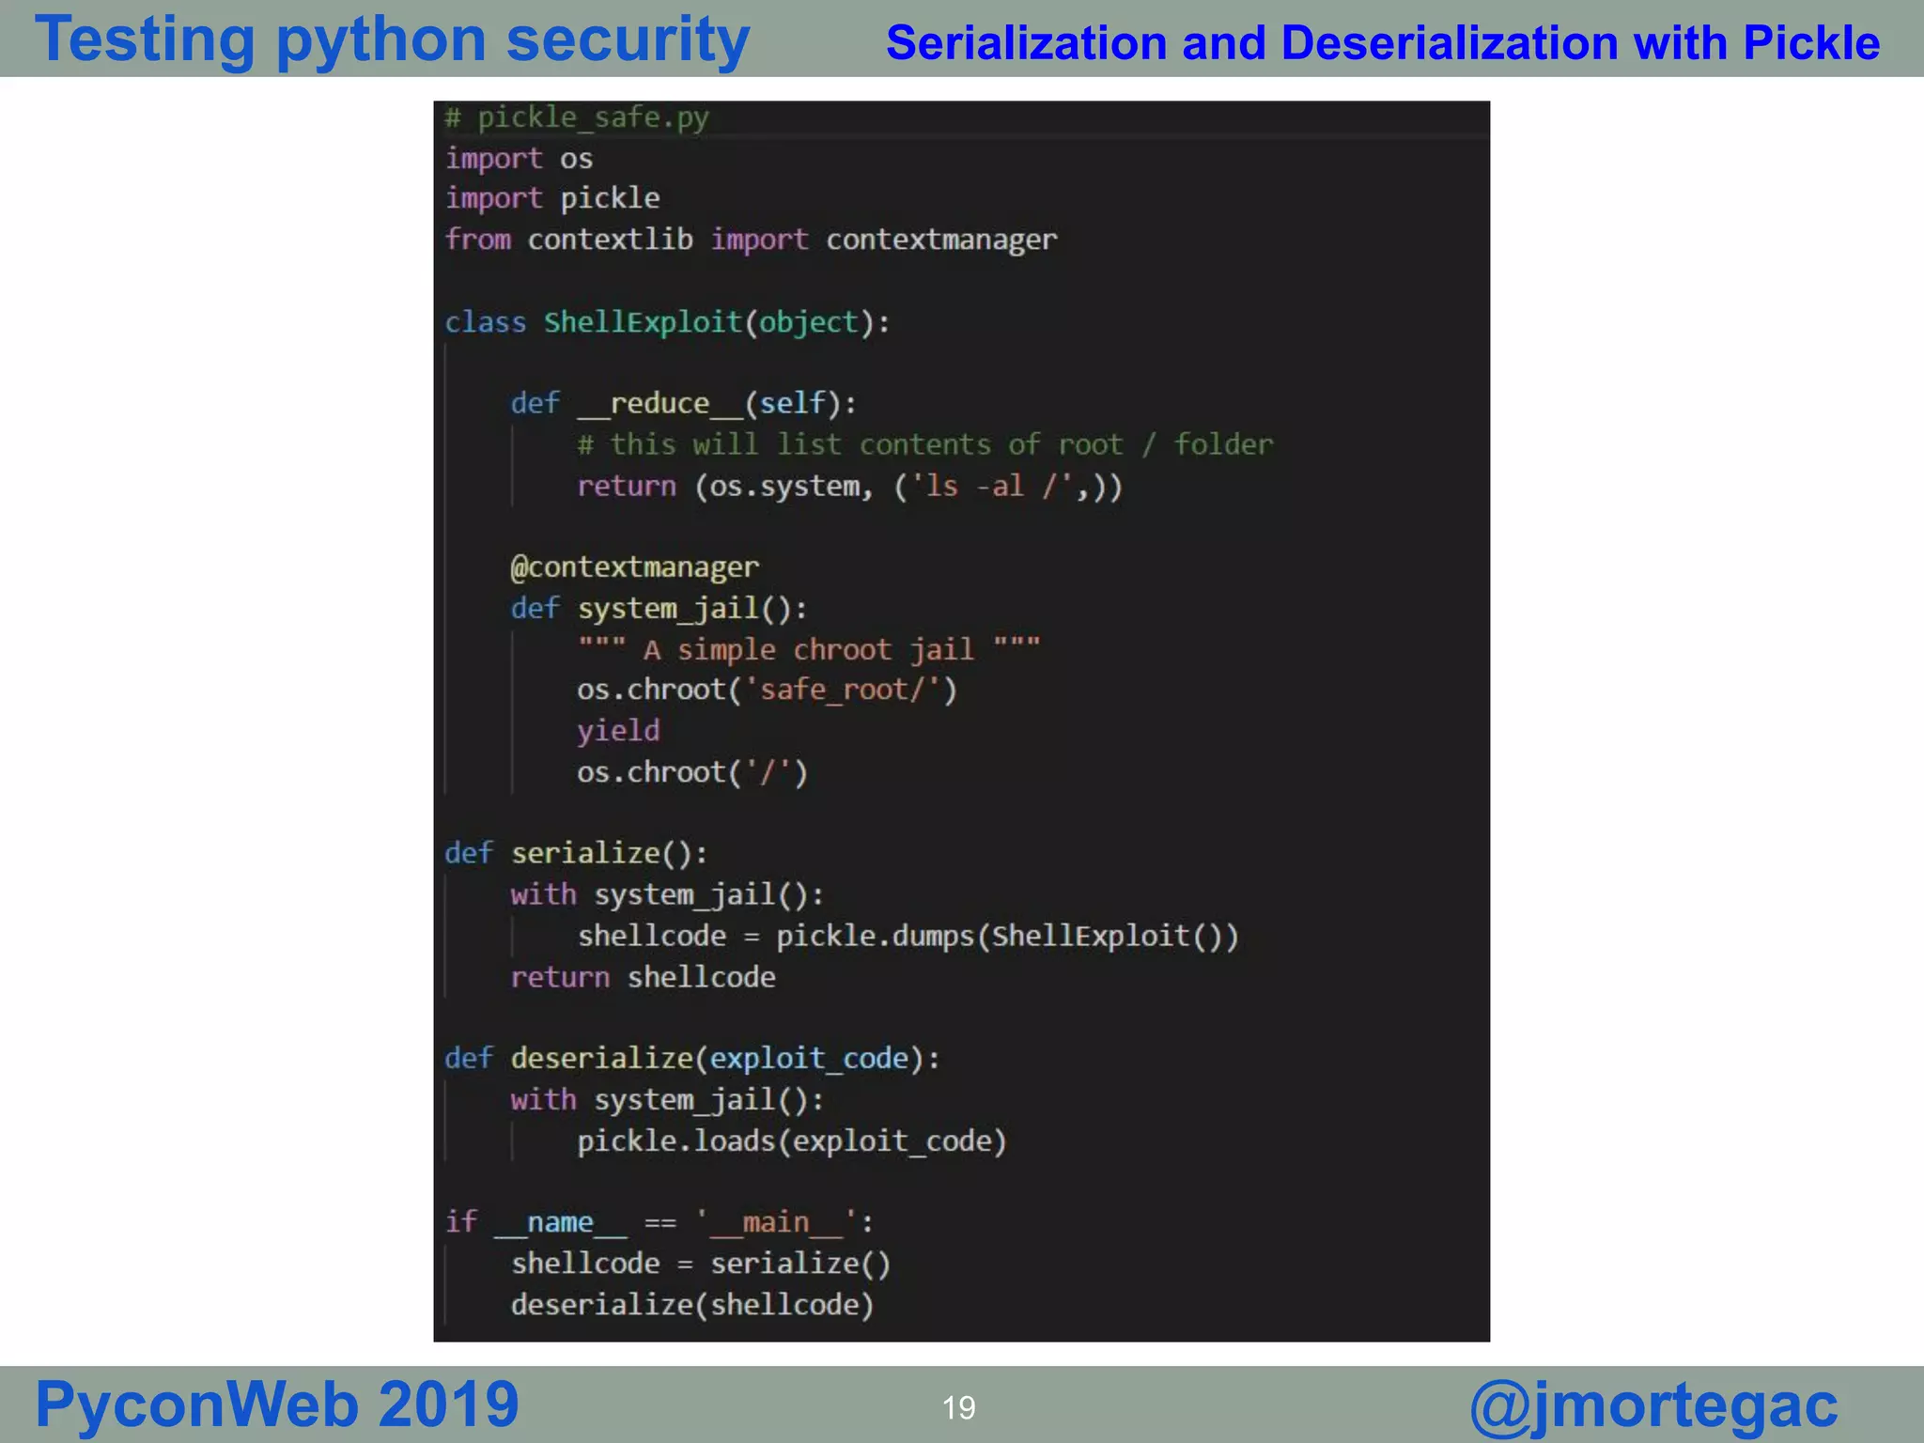Click the return os.system 'ls -al /' line
The image size is (1924, 1443).
click(849, 487)
